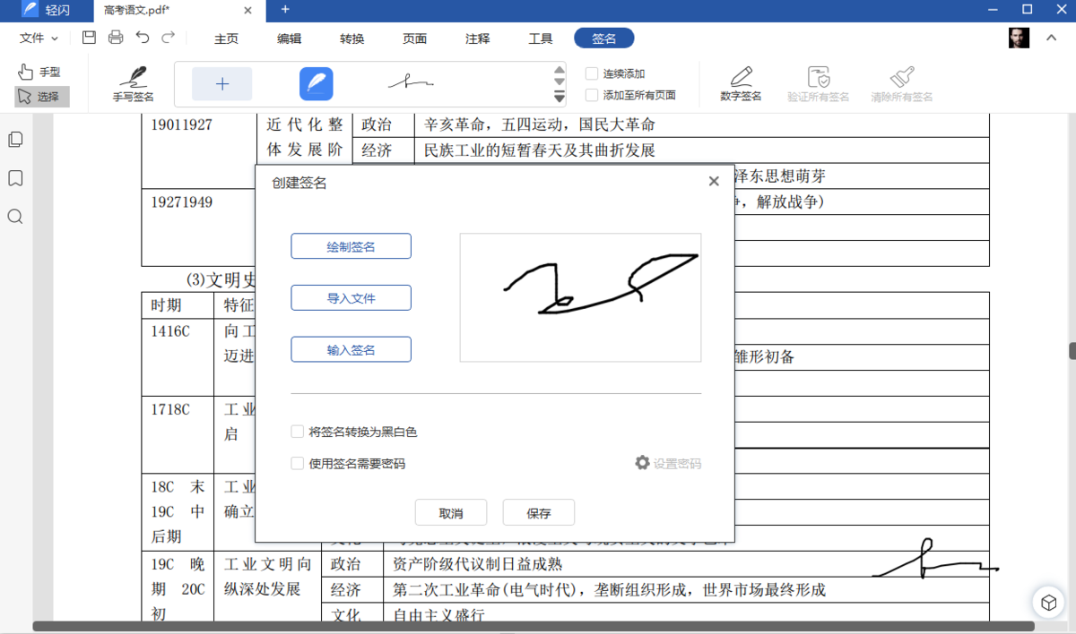The width and height of the screenshot is (1076, 634).
Task: Open the page thumbnails panel
Action: click(x=13, y=139)
